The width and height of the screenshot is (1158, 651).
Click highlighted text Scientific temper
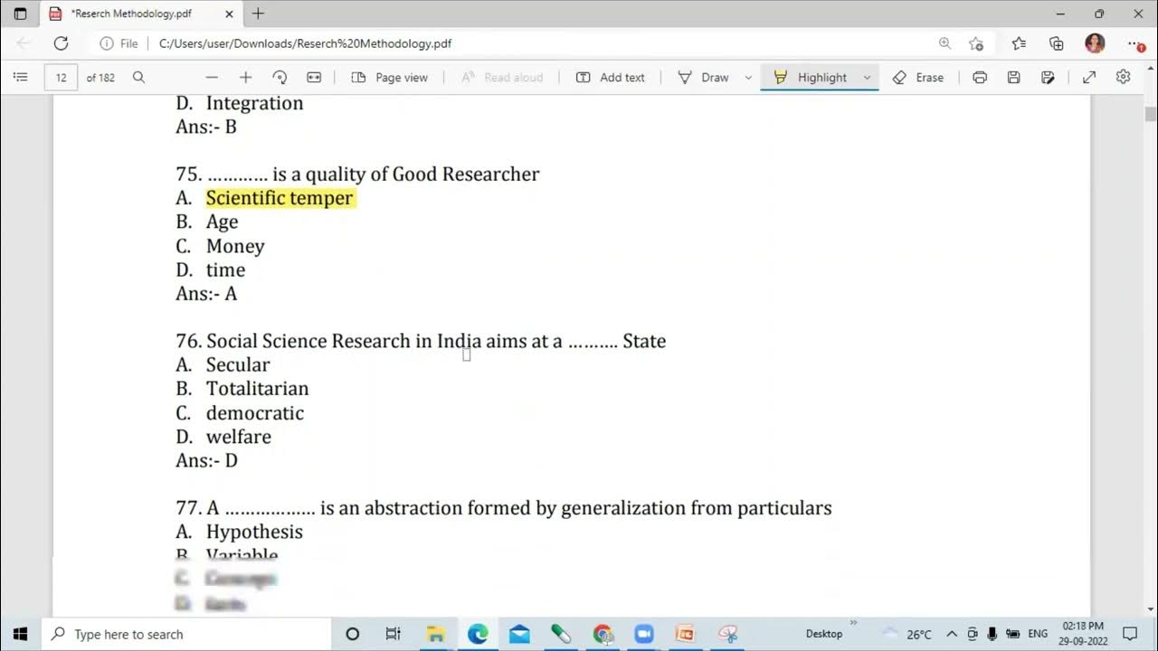280,198
